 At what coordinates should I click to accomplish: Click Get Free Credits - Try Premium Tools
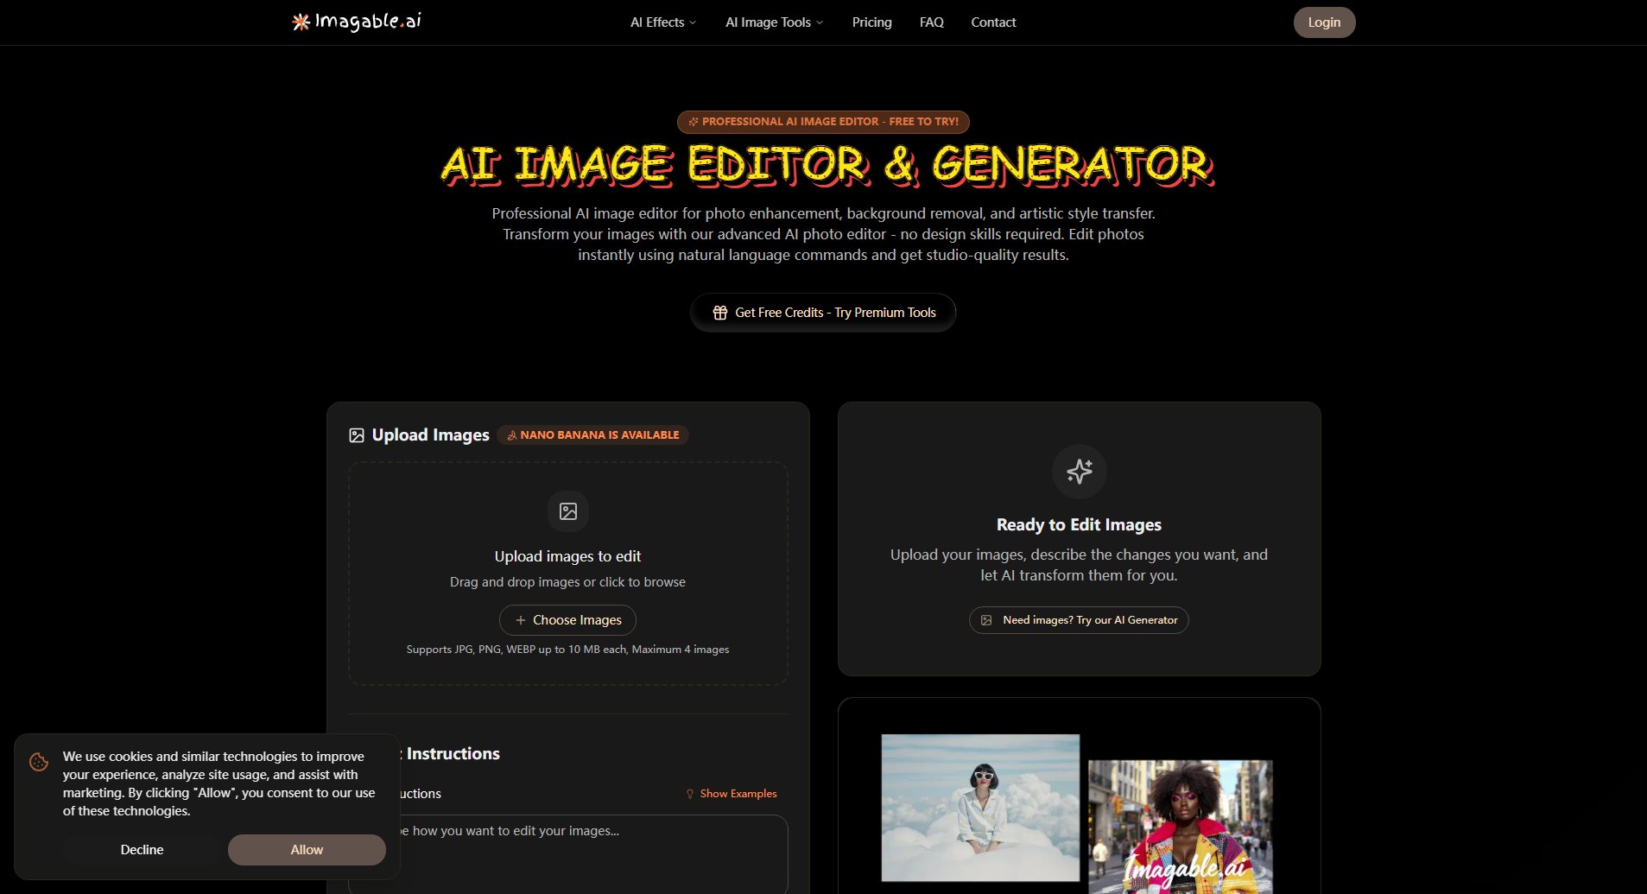pos(823,313)
